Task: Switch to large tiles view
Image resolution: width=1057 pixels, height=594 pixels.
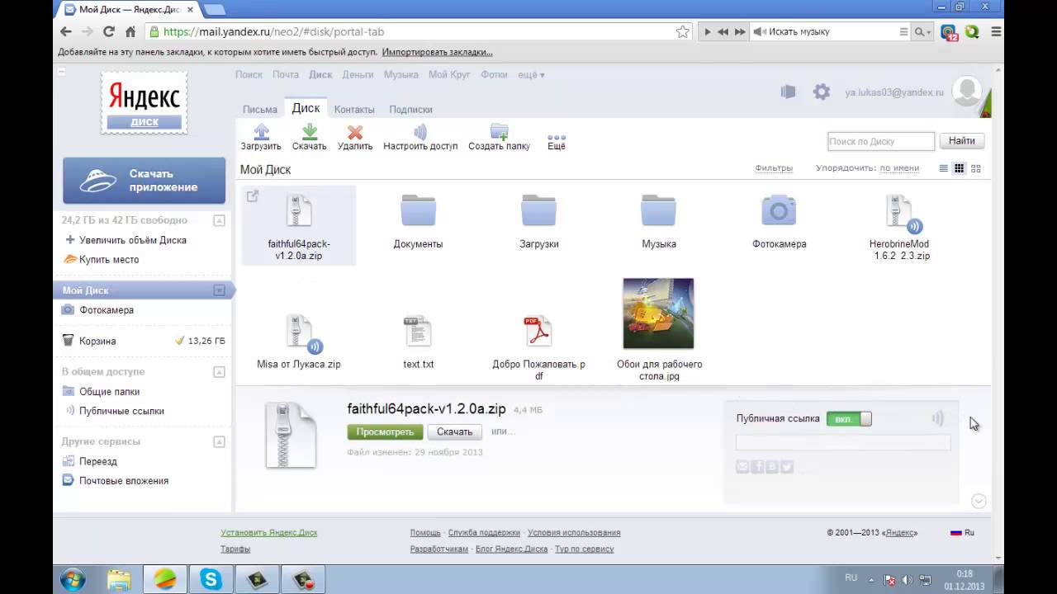Action: (976, 168)
